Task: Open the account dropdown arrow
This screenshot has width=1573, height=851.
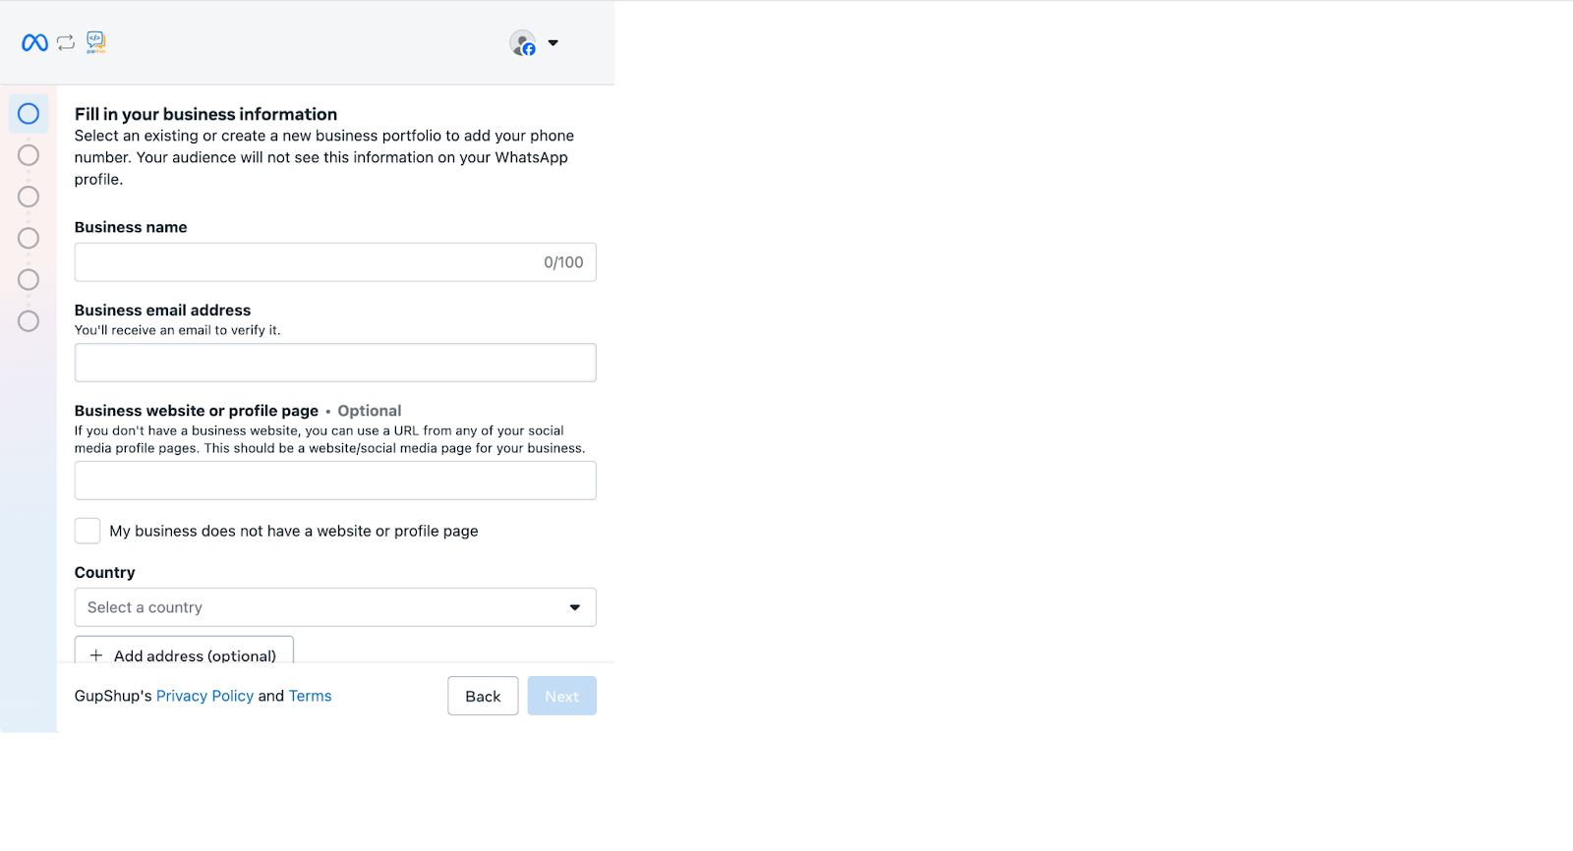Action: 553,43
